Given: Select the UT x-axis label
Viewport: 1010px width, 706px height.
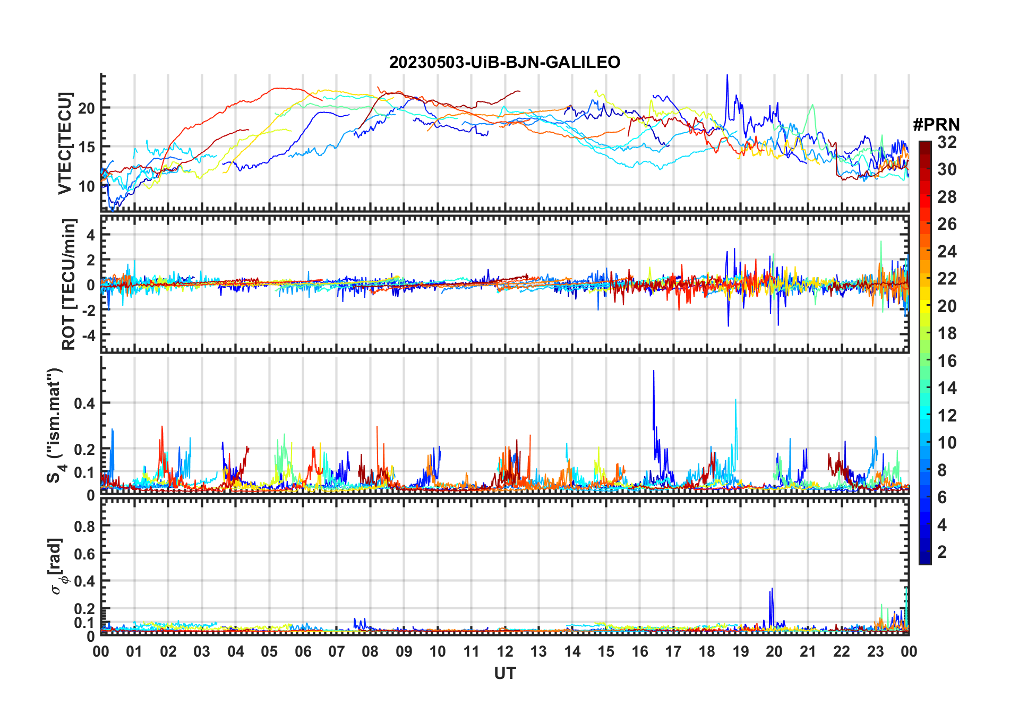Looking at the screenshot, I should pyautogui.click(x=505, y=673).
